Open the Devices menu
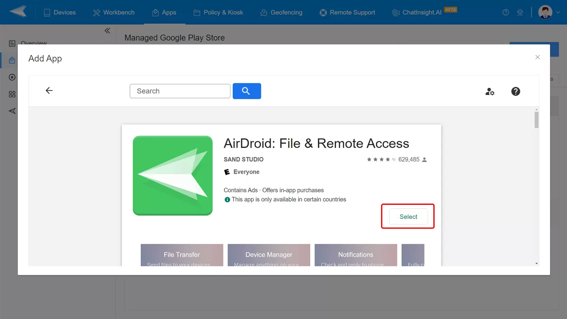This screenshot has width=567, height=319. click(x=60, y=13)
